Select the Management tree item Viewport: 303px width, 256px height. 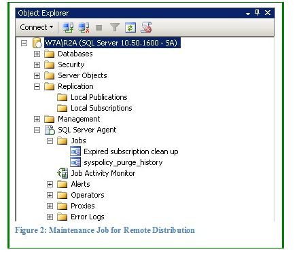79,119
